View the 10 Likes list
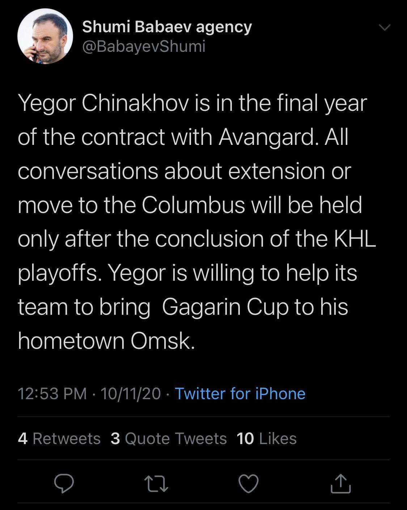Viewport: 407px width, 510px height. coord(267,439)
